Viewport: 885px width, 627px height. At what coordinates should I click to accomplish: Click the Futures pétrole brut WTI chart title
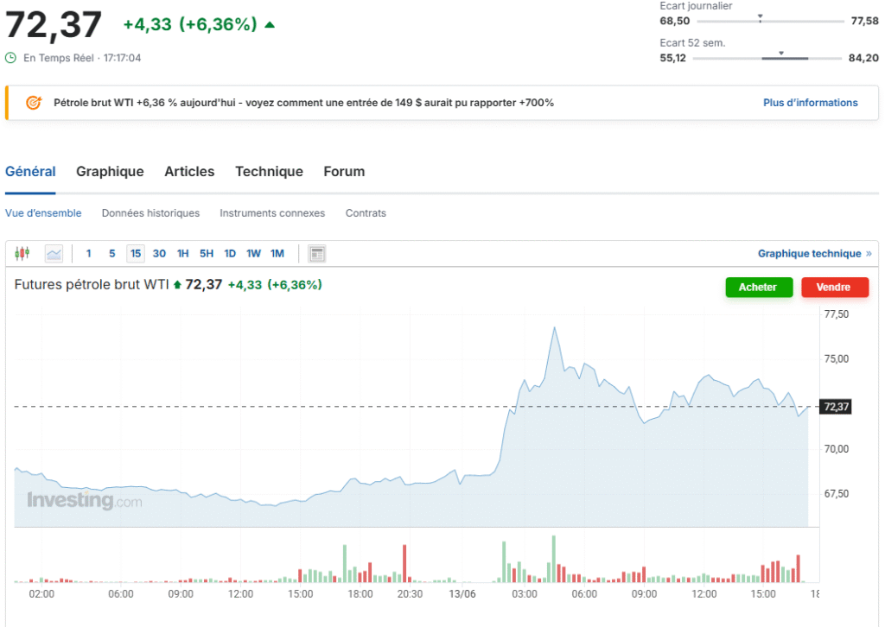point(92,285)
